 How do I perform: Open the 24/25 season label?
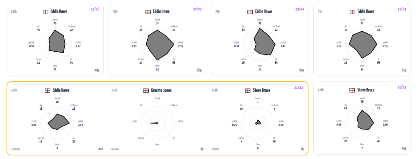pos(197,9)
